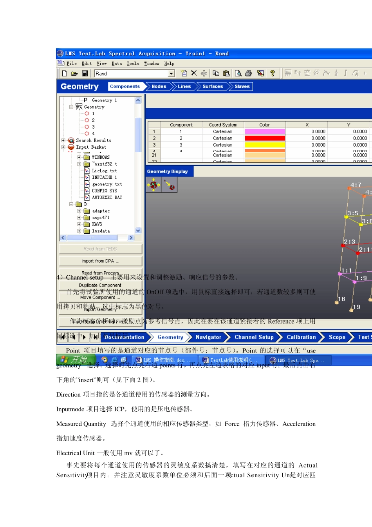Switch to the Lines tab
Viewport: 372px width, 527px height.
tap(184, 86)
